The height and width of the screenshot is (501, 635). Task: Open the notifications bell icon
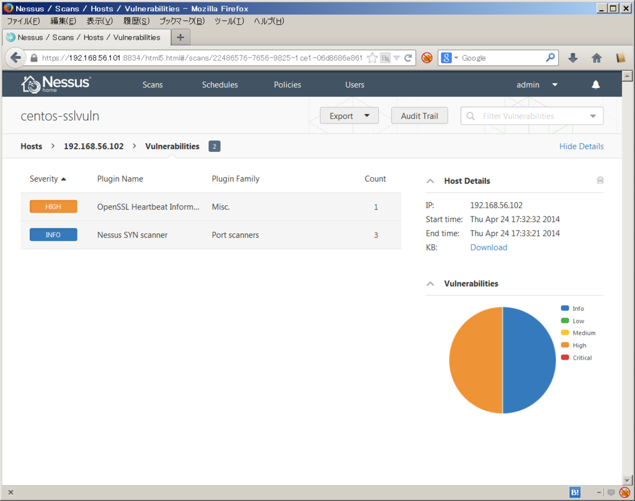point(595,84)
